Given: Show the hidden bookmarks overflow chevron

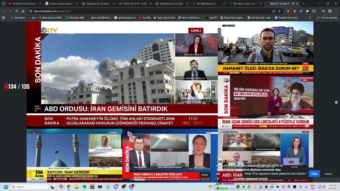Looking at the screenshot, I should tap(310, 18).
